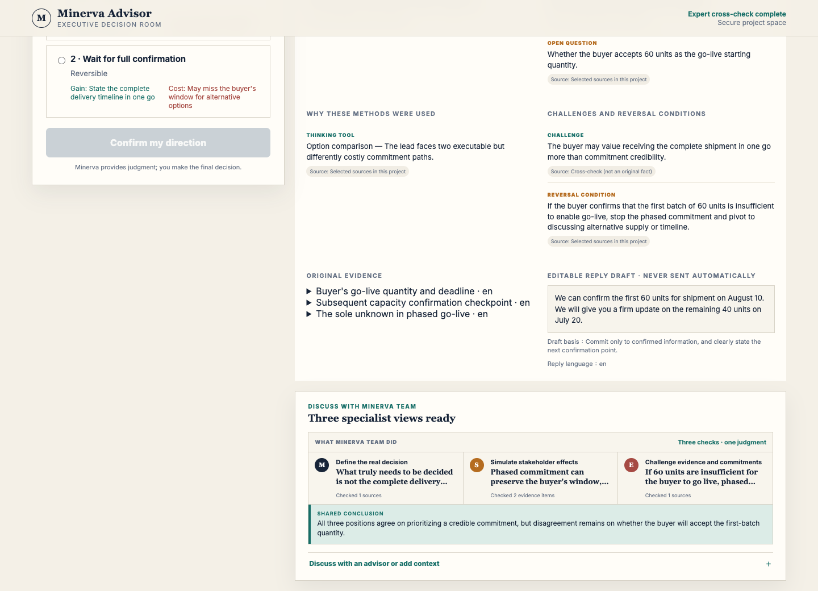Click Secure project space text

click(x=752, y=23)
